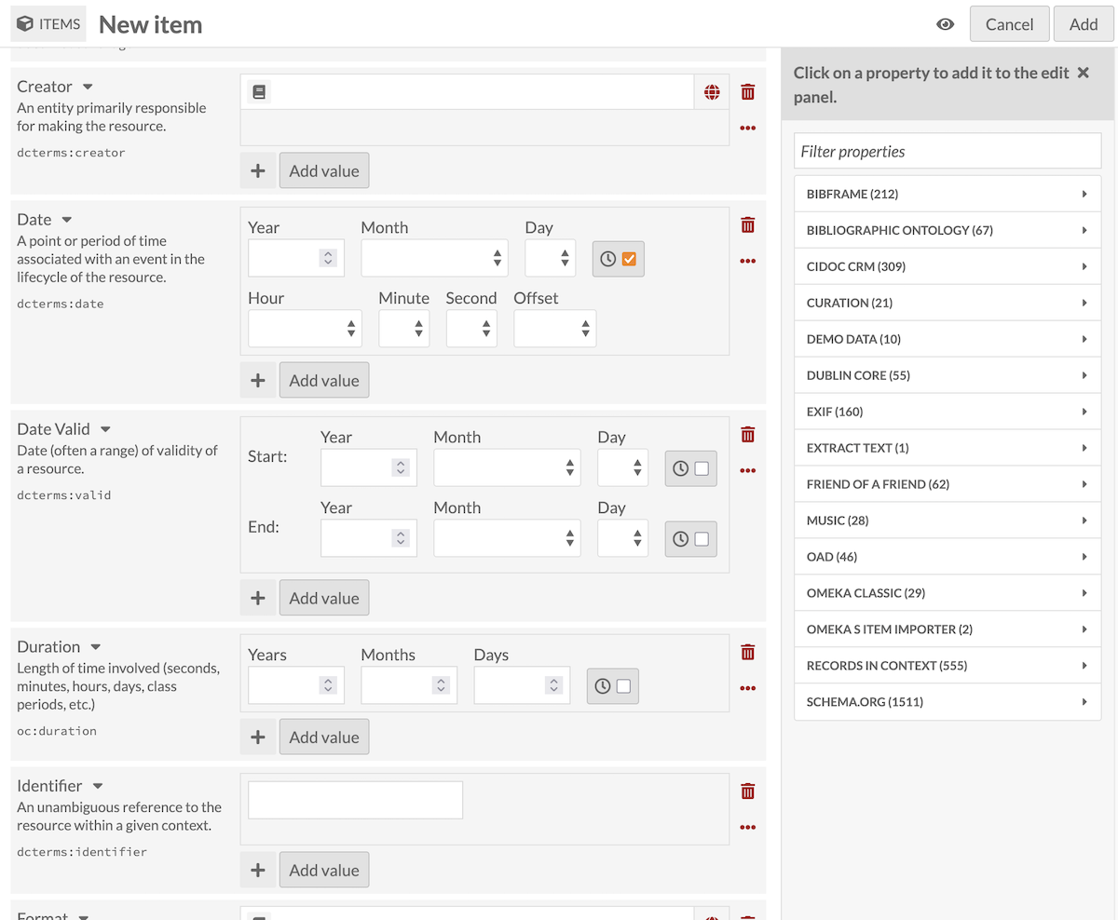This screenshot has height=920, width=1118.
Task: Delete the Date property with trash icon
Action: [747, 225]
